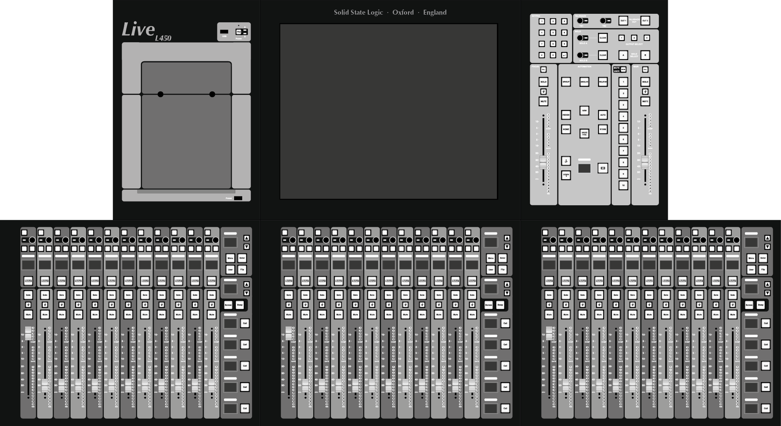This screenshot has width=781, height=426.
Task: Toggle the automation AUTO button
Action: point(603,115)
